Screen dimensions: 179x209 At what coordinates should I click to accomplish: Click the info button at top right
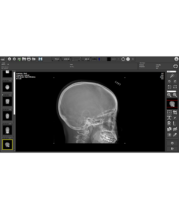pos(176,59)
